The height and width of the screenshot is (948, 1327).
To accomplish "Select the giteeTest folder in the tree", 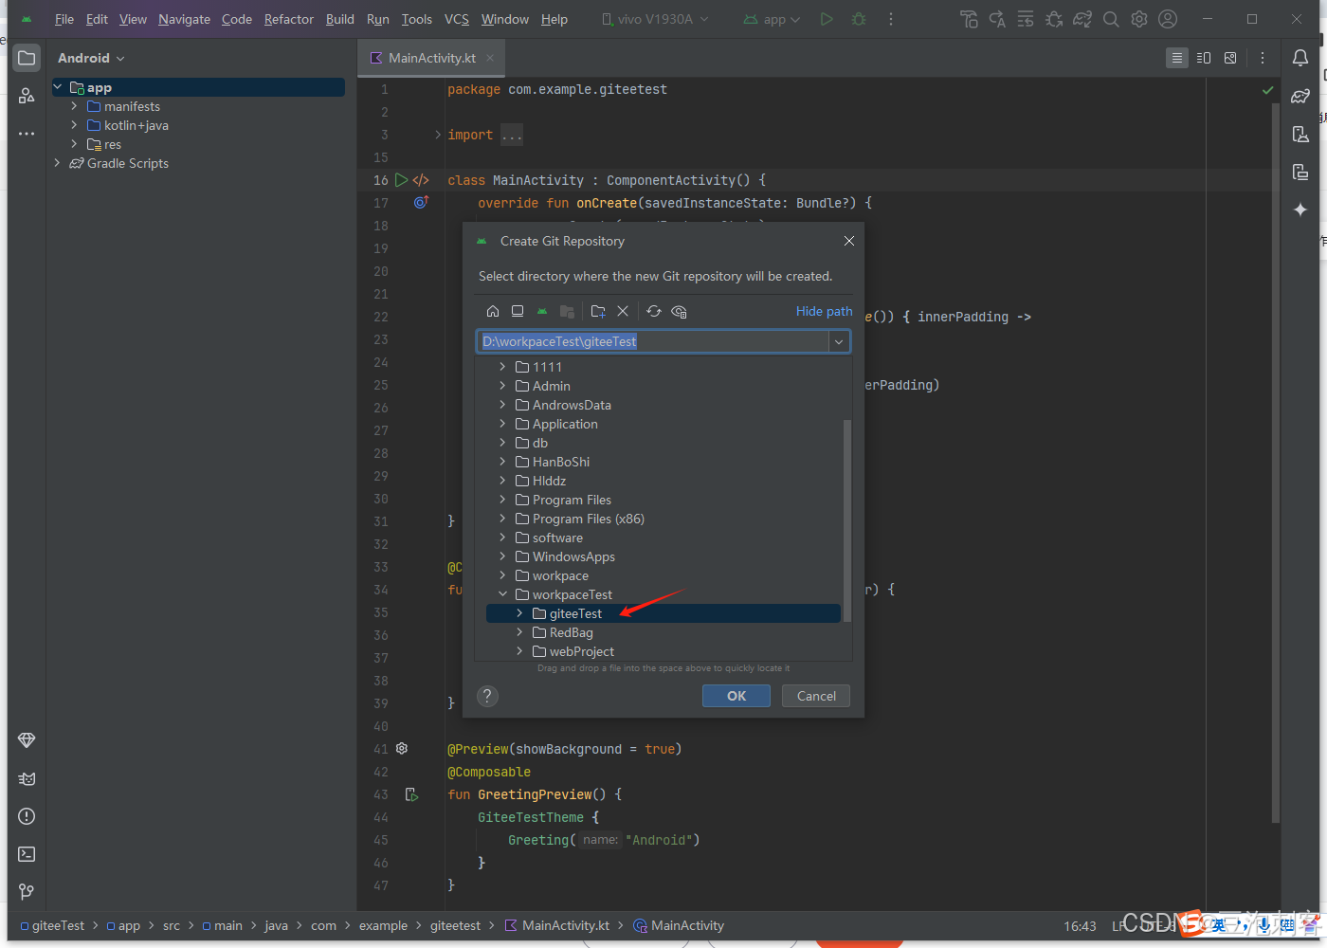I will [x=575, y=613].
